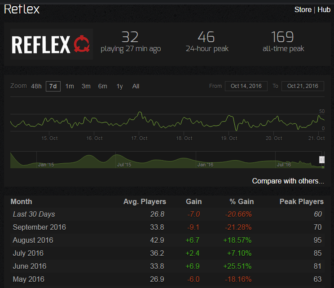
Task: Click the Avg. Players column header
Action: pos(145,201)
